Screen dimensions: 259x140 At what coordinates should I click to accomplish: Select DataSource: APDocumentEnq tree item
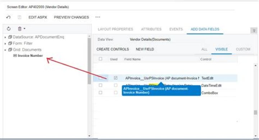tap(38, 37)
